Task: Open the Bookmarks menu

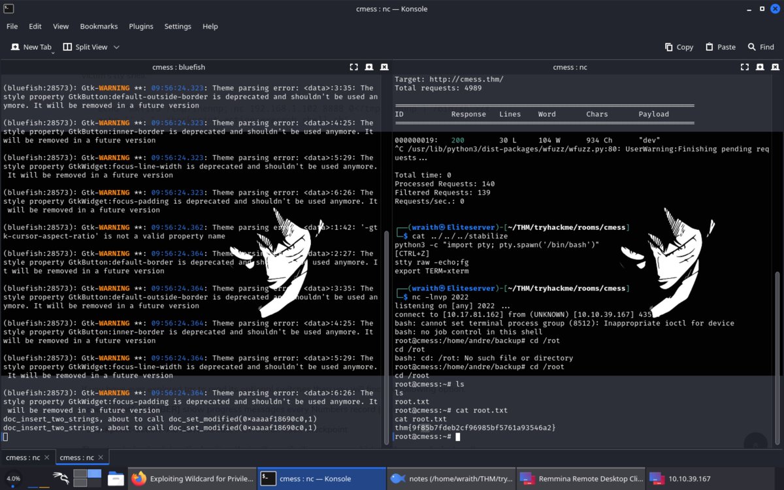Action: (99, 26)
